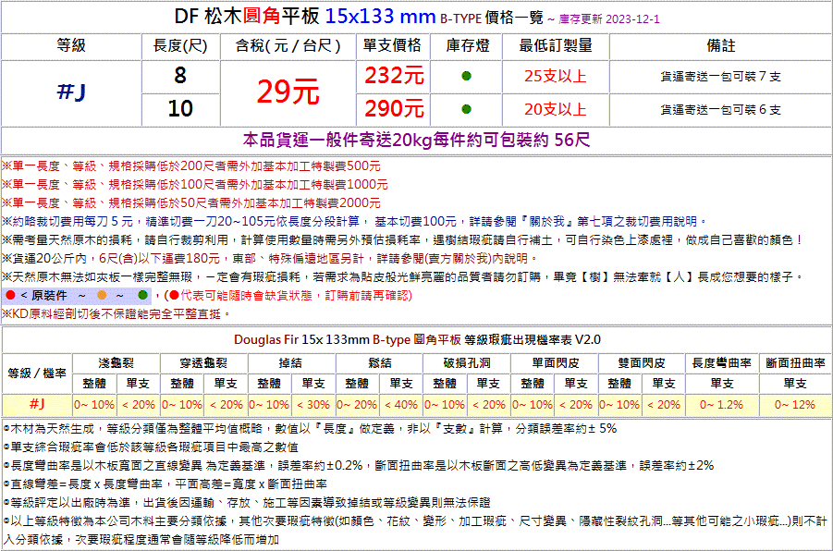Click the '長度彎曲率' column header
This screenshot has width=833, height=551.
(x=721, y=363)
